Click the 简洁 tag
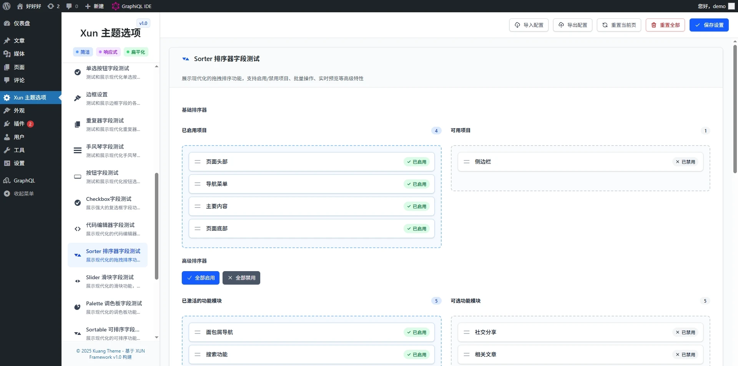738x366 pixels. coord(83,52)
